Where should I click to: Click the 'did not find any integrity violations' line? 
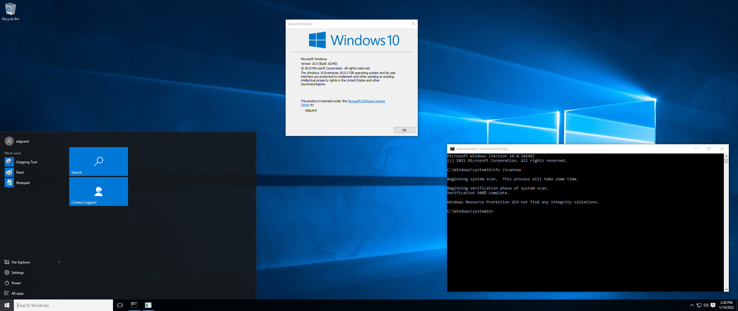pos(523,202)
